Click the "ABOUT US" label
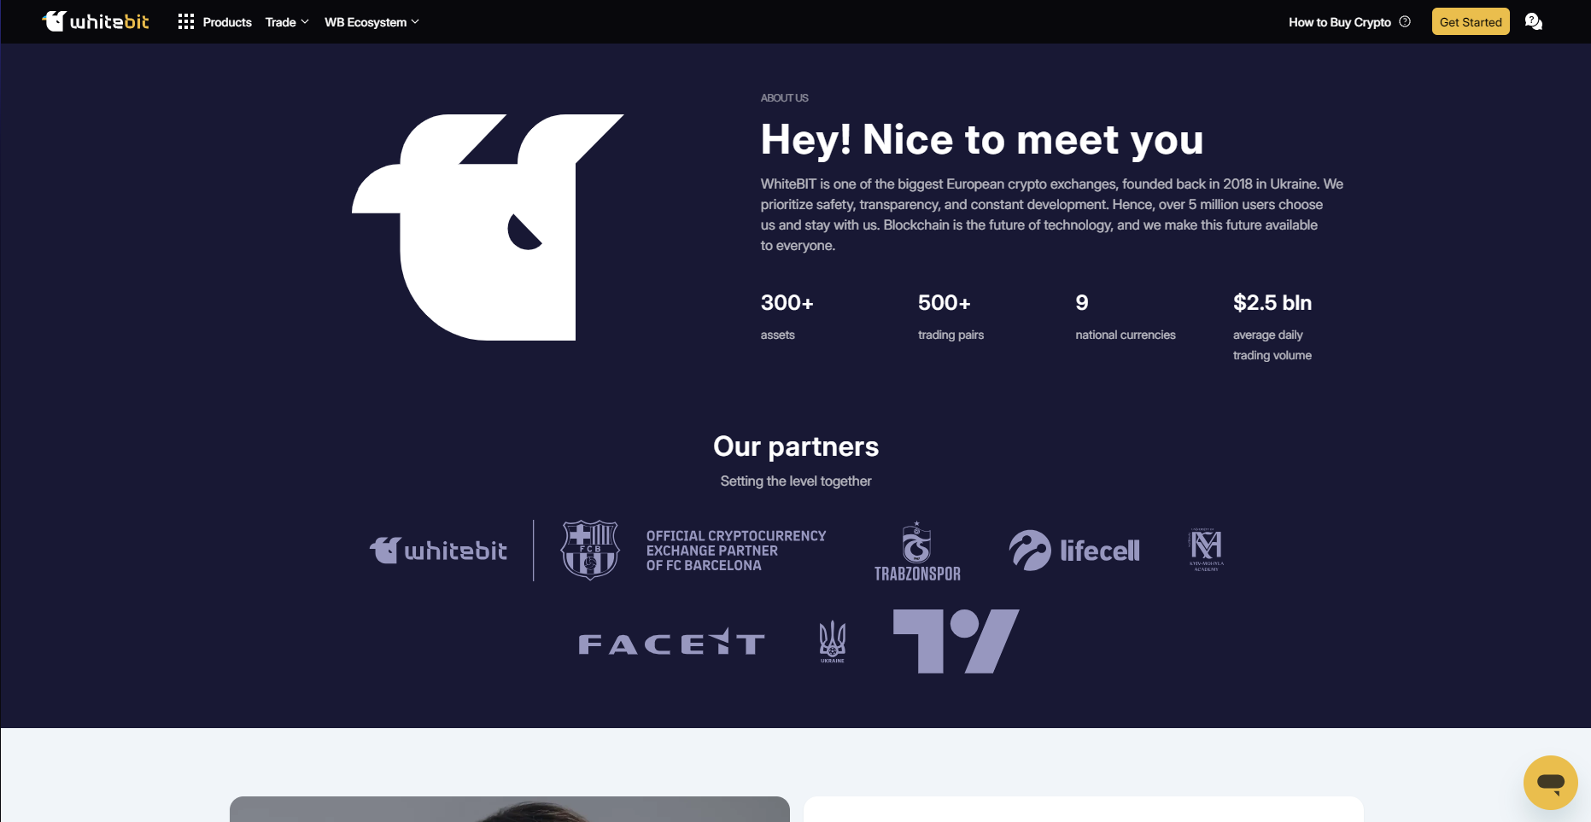The height and width of the screenshot is (822, 1591). pos(784,98)
